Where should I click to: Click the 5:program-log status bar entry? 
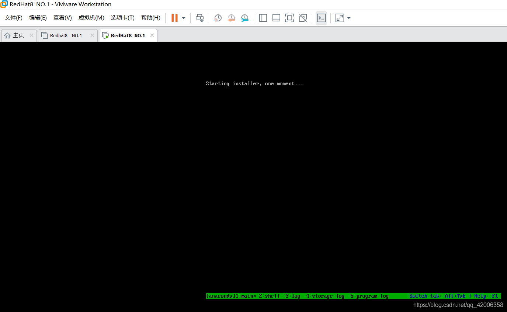[369, 296]
